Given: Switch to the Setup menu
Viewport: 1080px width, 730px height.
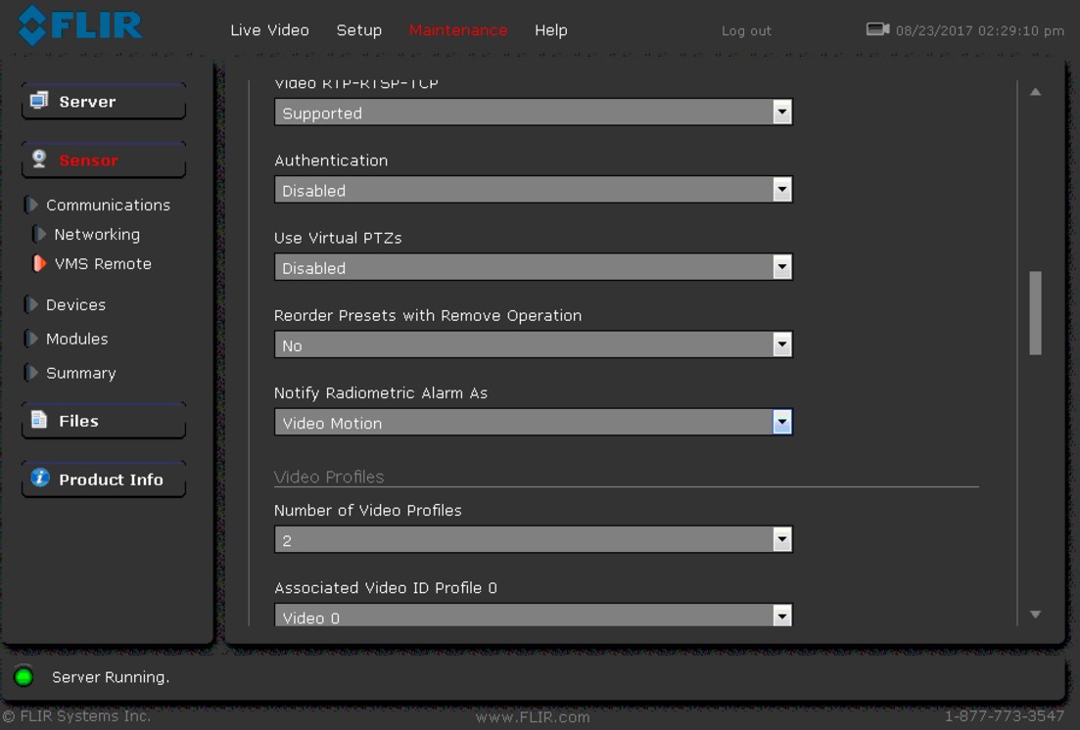Looking at the screenshot, I should [358, 30].
